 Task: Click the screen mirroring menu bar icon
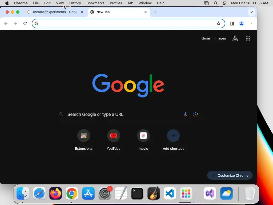pos(207,3)
